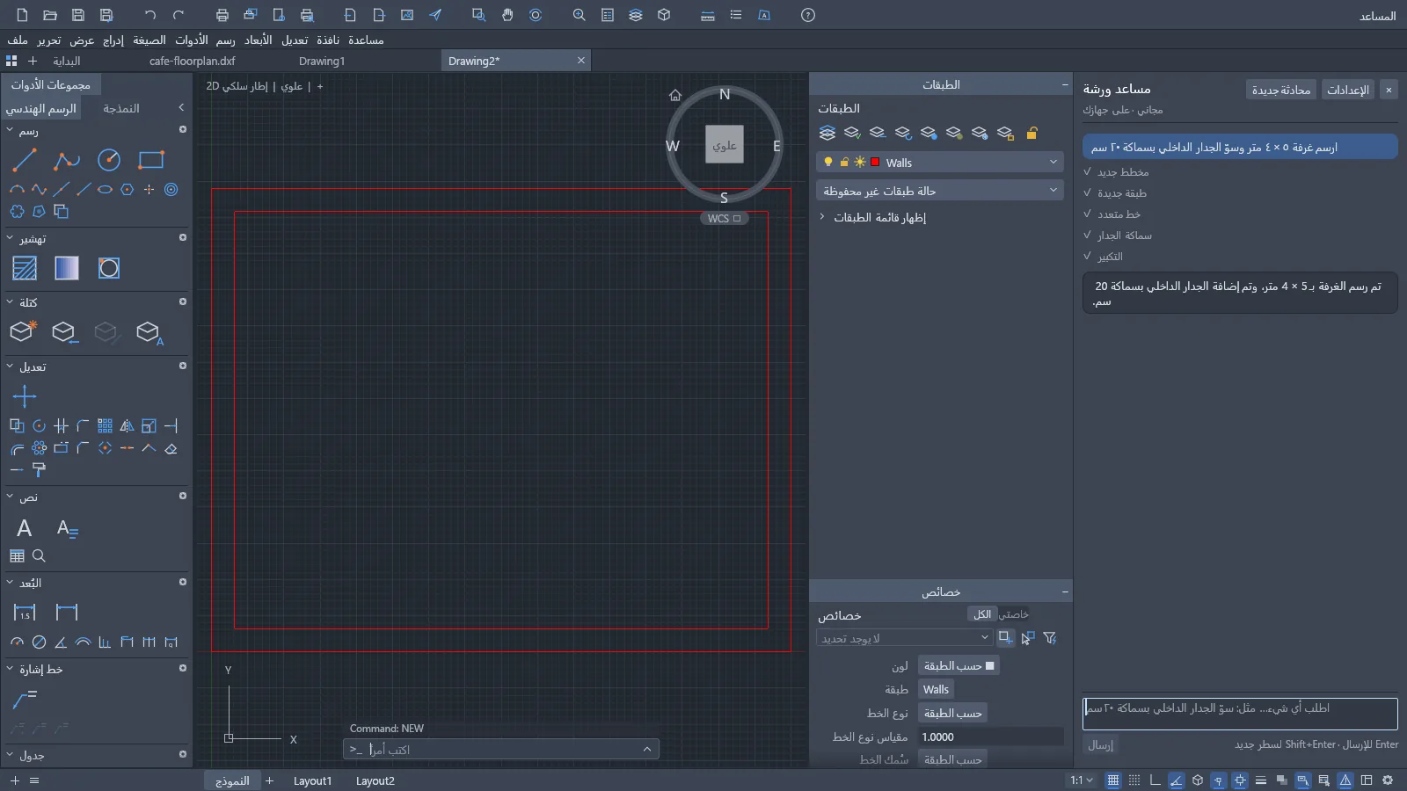The height and width of the screenshot is (791, 1407).
Task: Toggle ortho mode in status bar
Action: point(1155,780)
